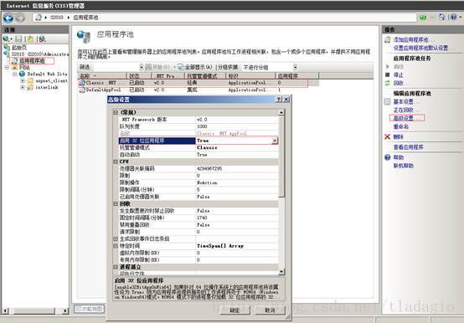Open the True dropdown for 启用 32 位应用程序

pos(275,141)
